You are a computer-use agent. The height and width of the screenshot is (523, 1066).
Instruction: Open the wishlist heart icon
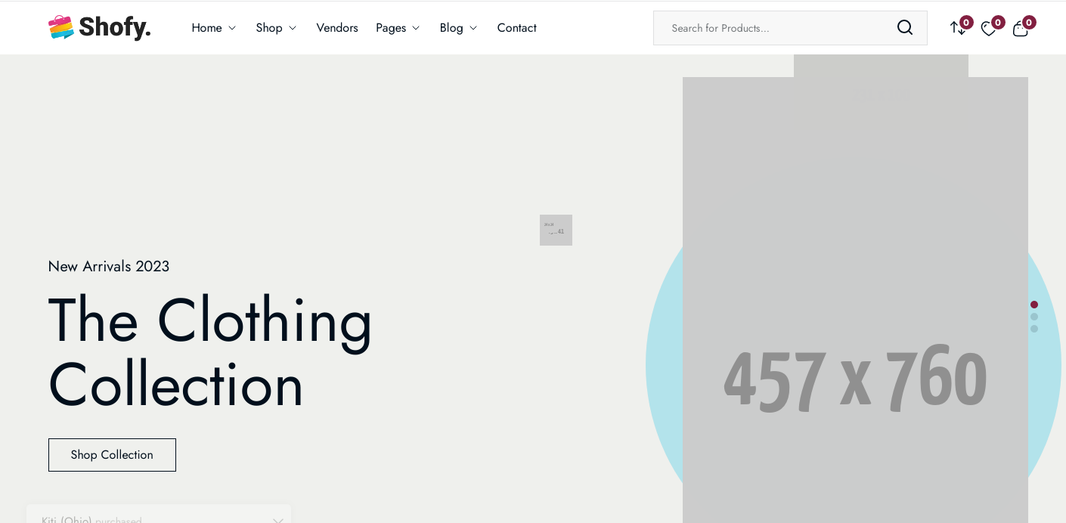pyautogui.click(x=989, y=29)
